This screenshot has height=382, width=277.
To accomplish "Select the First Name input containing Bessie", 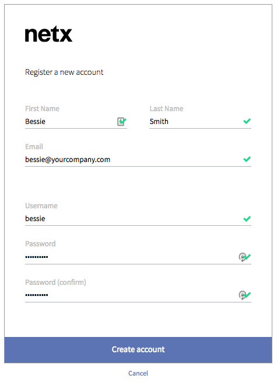I will [76, 122].
